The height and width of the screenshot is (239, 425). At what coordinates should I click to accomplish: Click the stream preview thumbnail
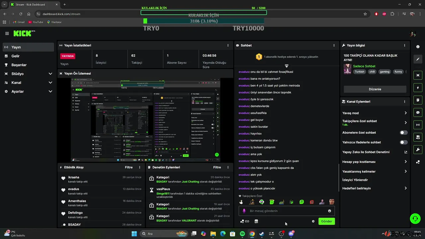[145, 120]
